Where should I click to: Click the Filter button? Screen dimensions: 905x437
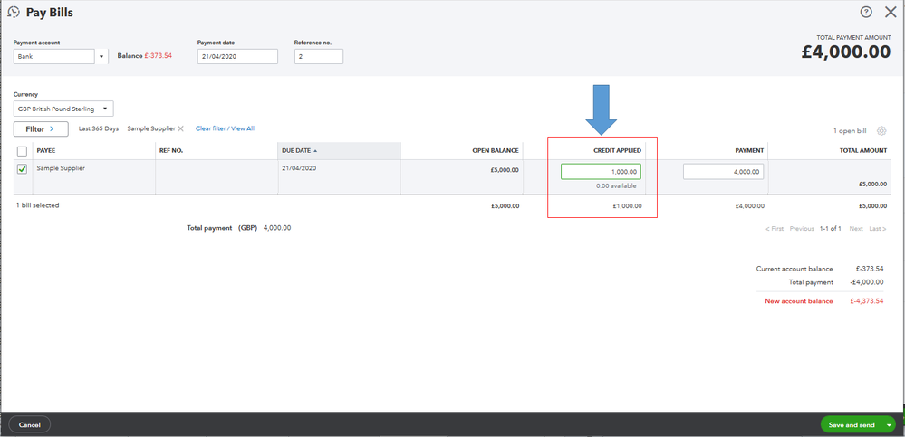(x=41, y=129)
